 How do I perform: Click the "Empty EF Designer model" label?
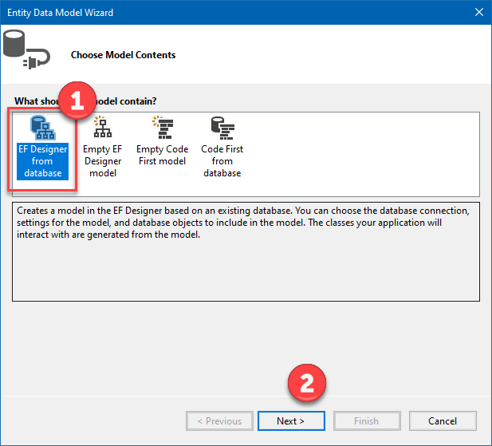(103, 161)
